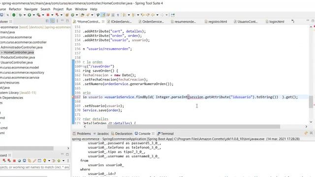
Task: Open the Declaration view tab
Action: pos(122,134)
